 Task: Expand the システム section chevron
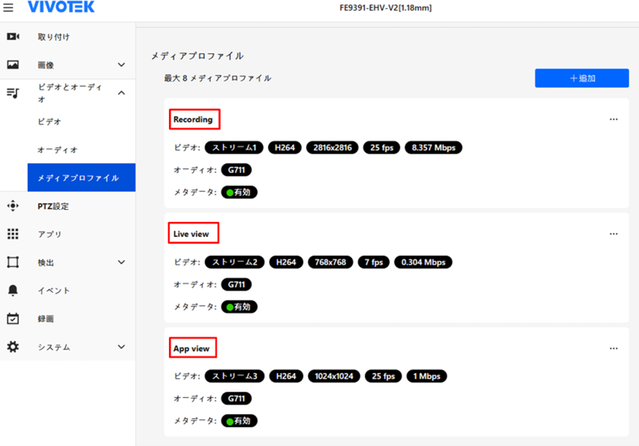click(121, 347)
